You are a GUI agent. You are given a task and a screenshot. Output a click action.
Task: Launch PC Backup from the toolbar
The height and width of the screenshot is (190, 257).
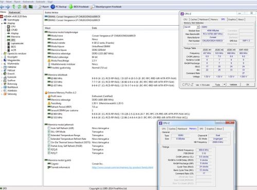[x=59, y=7]
